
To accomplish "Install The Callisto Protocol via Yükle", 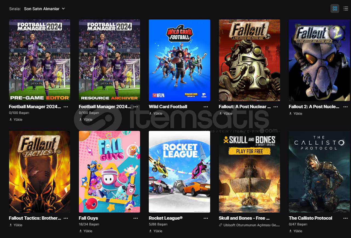I will (296, 231).
